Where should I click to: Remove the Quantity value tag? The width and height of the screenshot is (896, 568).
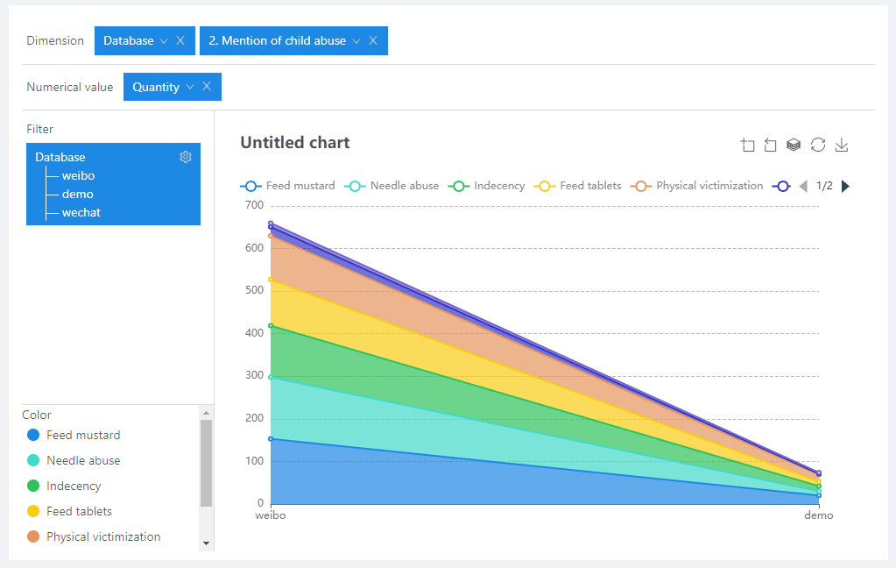click(207, 86)
